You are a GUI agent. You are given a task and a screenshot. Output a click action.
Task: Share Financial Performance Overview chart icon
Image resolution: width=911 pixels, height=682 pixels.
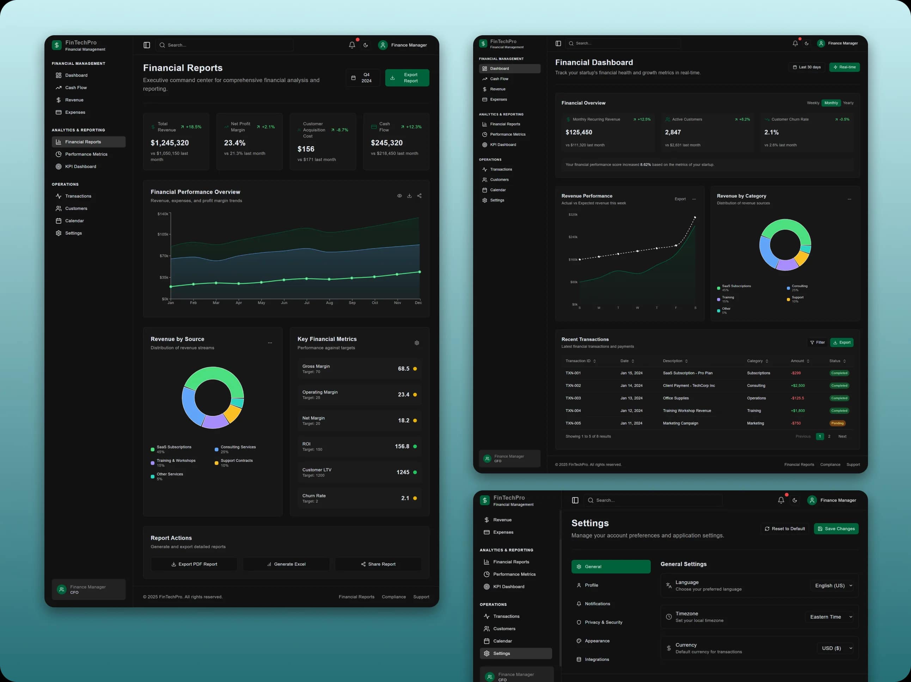pos(419,196)
